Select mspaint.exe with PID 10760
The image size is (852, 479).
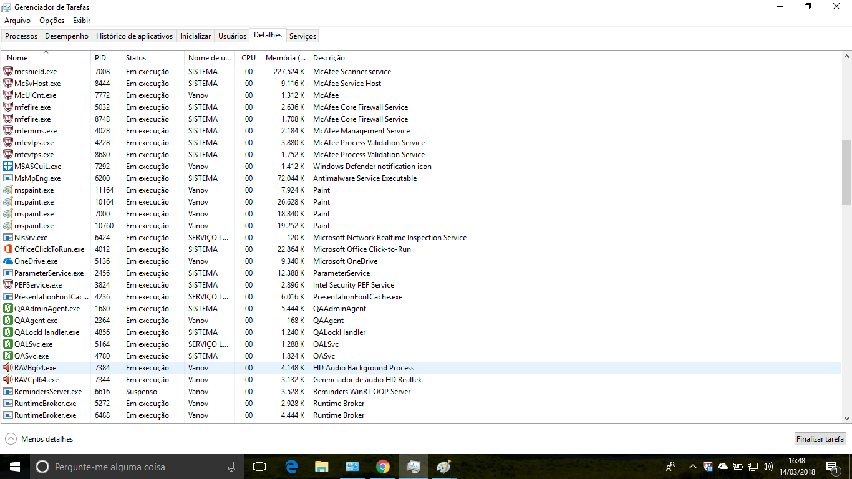(x=421, y=226)
